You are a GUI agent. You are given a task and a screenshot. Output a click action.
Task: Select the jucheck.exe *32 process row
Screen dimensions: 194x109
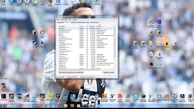[86, 60]
